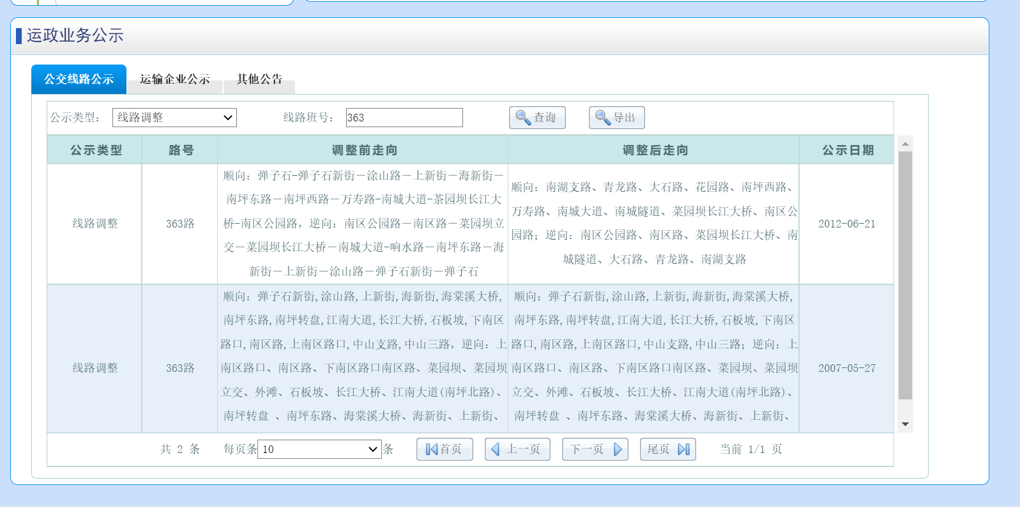Image resolution: width=1020 pixels, height=508 pixels.
Task: Click the 调整后走向 column header
Action: [654, 150]
